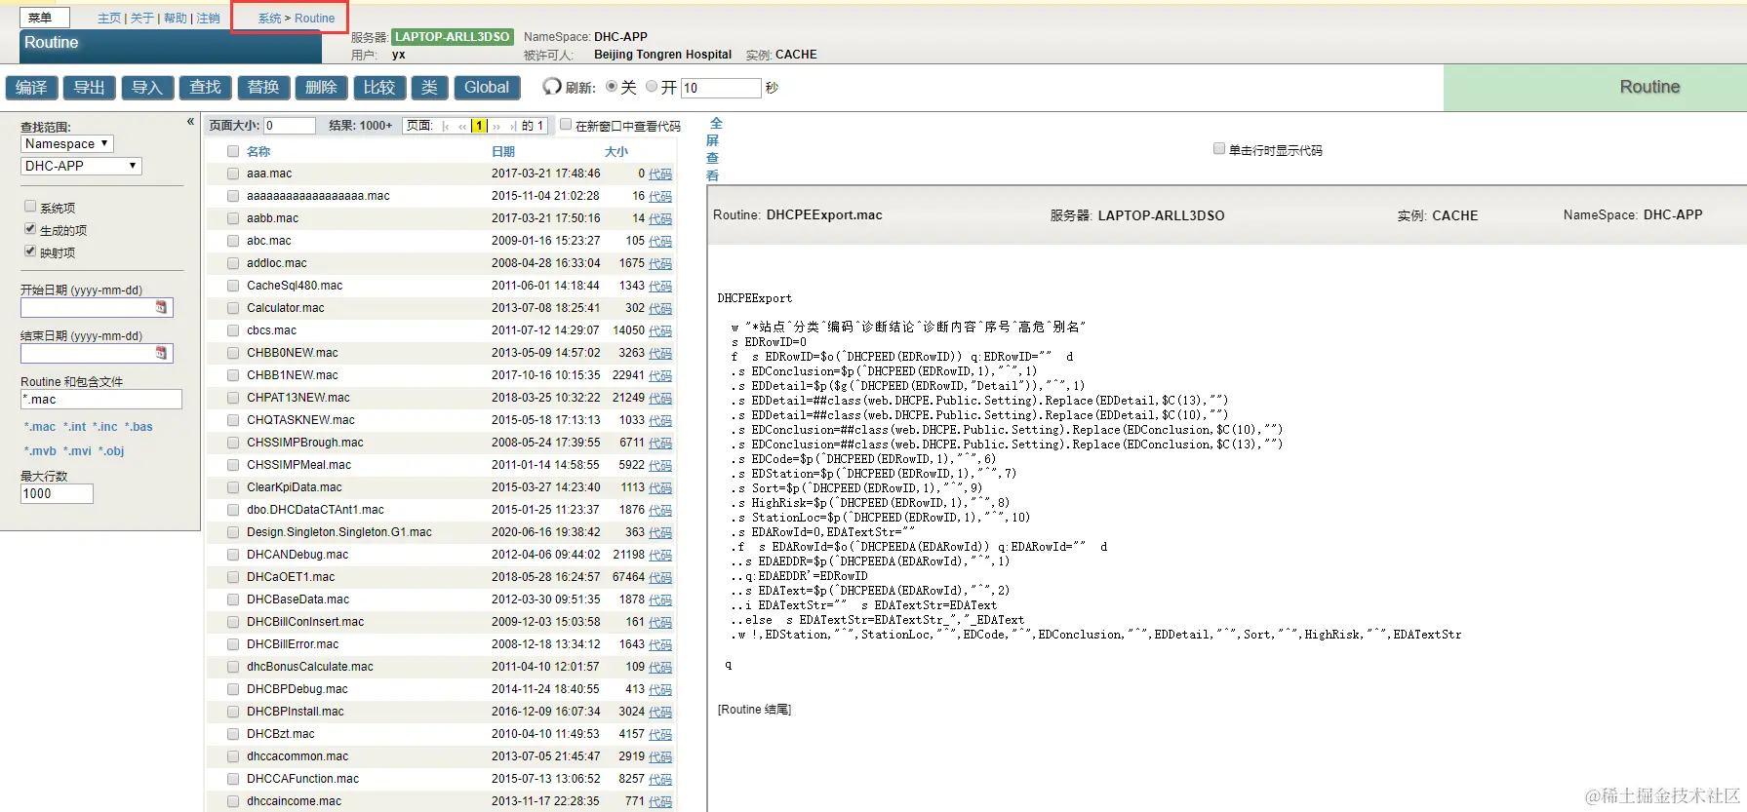Toggle the 系统项 checkbox
Viewport: 1747px width, 812px height.
point(30,206)
